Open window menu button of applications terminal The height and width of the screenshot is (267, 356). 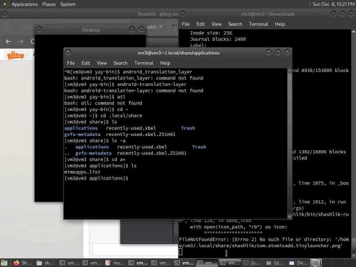coord(68,52)
